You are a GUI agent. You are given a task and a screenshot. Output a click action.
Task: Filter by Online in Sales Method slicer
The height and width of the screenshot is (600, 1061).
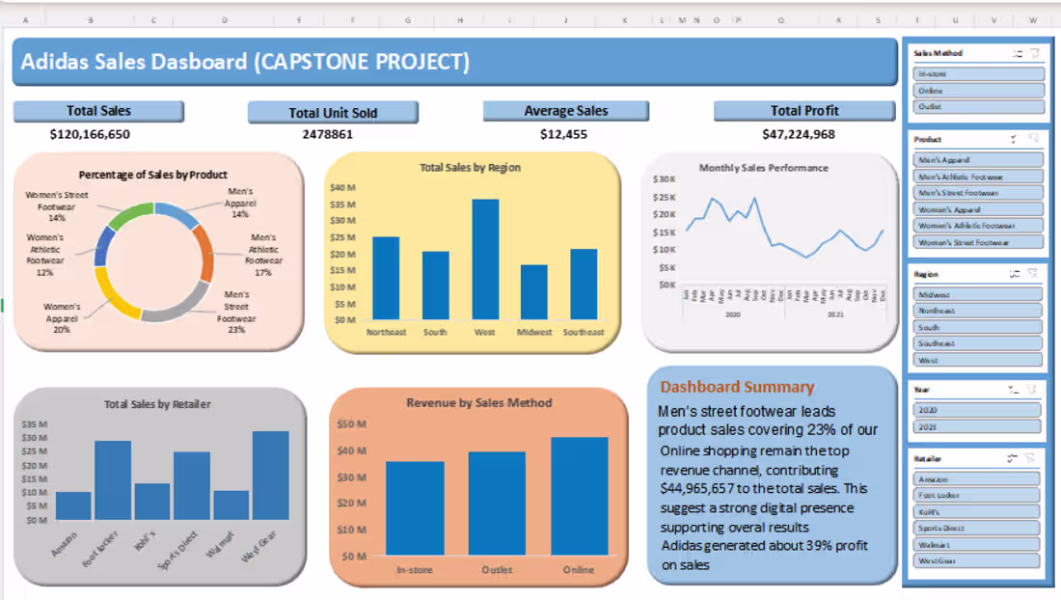(x=978, y=91)
